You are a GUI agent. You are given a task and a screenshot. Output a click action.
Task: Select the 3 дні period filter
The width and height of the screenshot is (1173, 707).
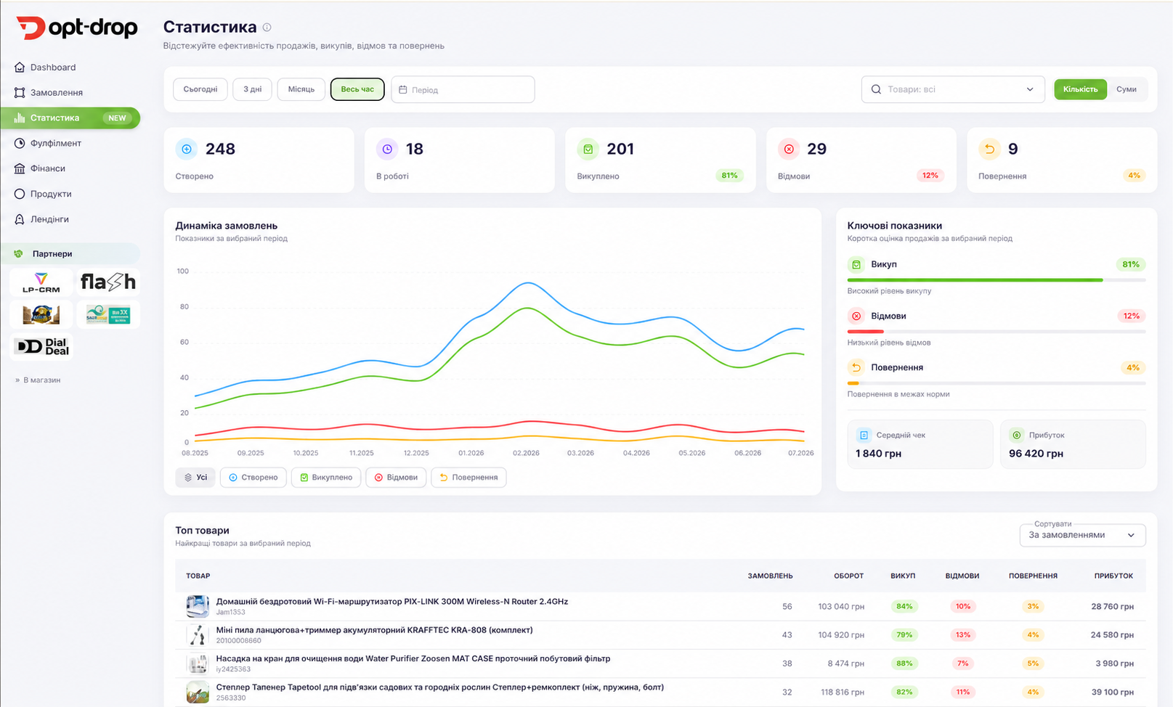pyautogui.click(x=253, y=89)
